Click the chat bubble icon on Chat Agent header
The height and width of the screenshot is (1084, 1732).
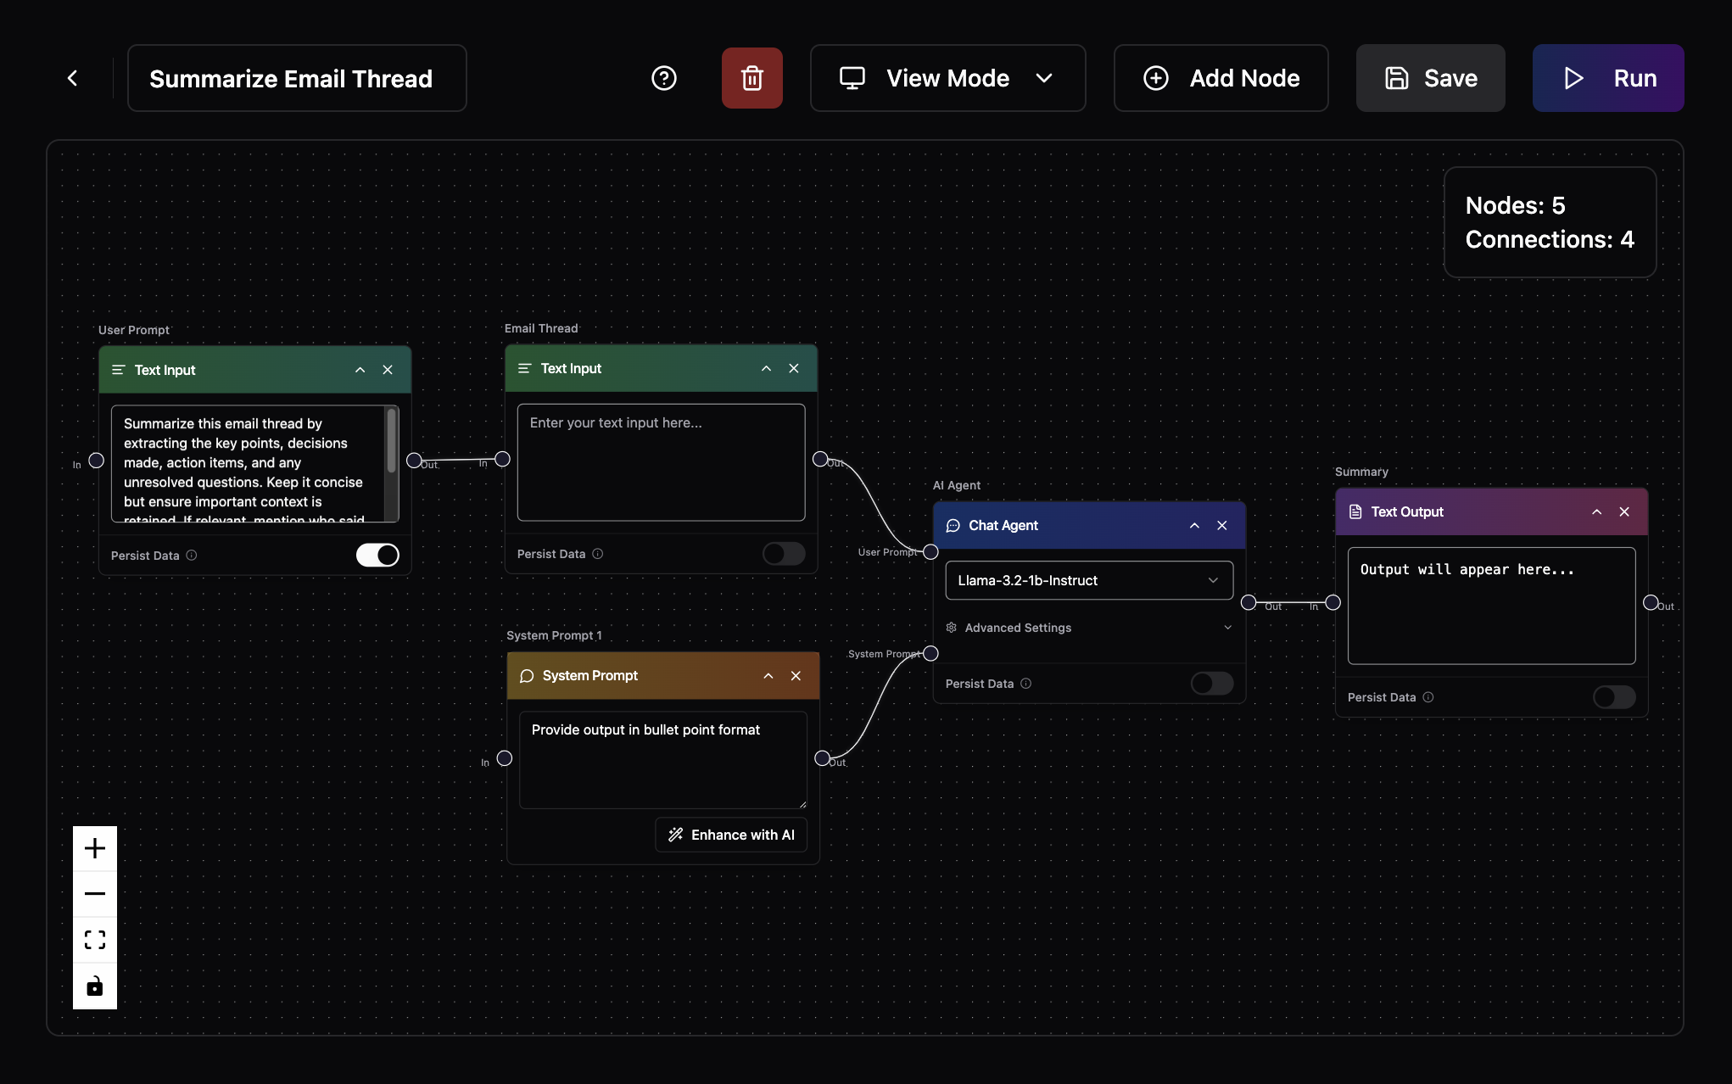[953, 525]
